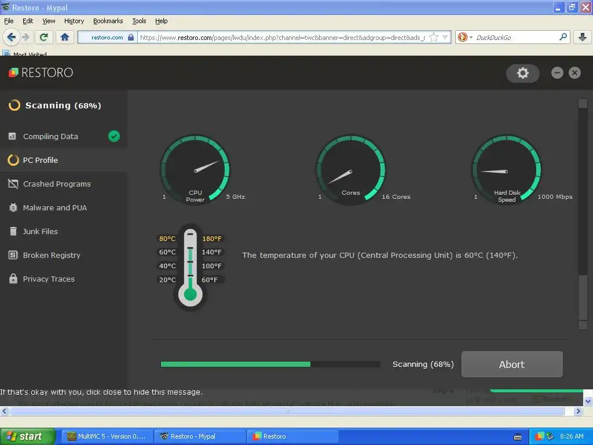
Task: Click the tray keyboard icon
Action: [x=518, y=437]
